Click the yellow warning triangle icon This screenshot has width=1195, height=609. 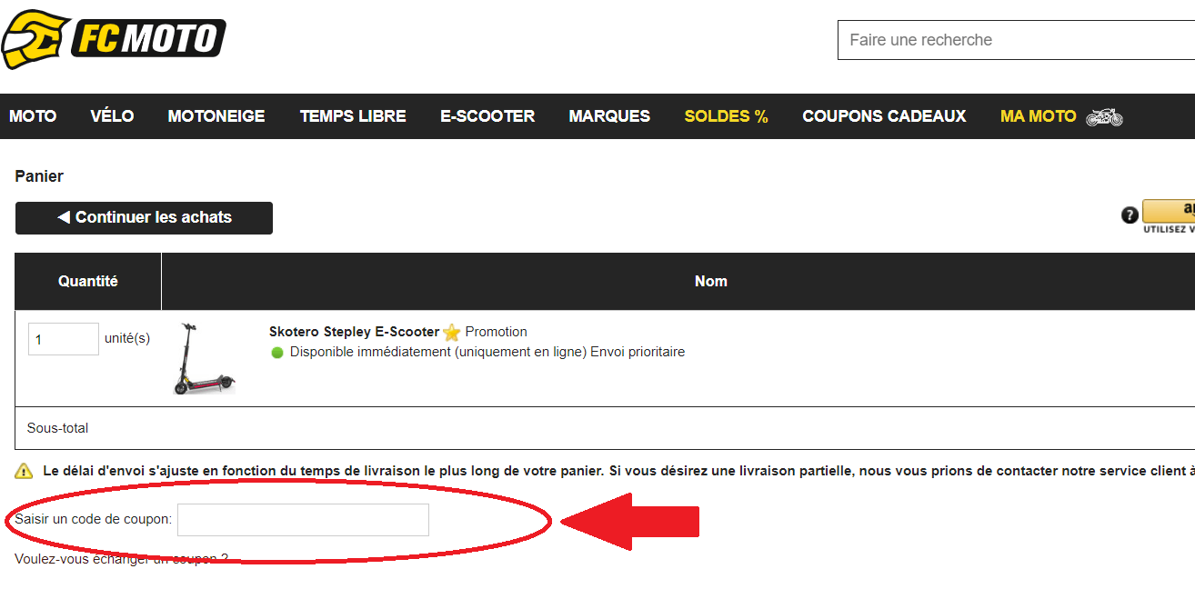25,471
